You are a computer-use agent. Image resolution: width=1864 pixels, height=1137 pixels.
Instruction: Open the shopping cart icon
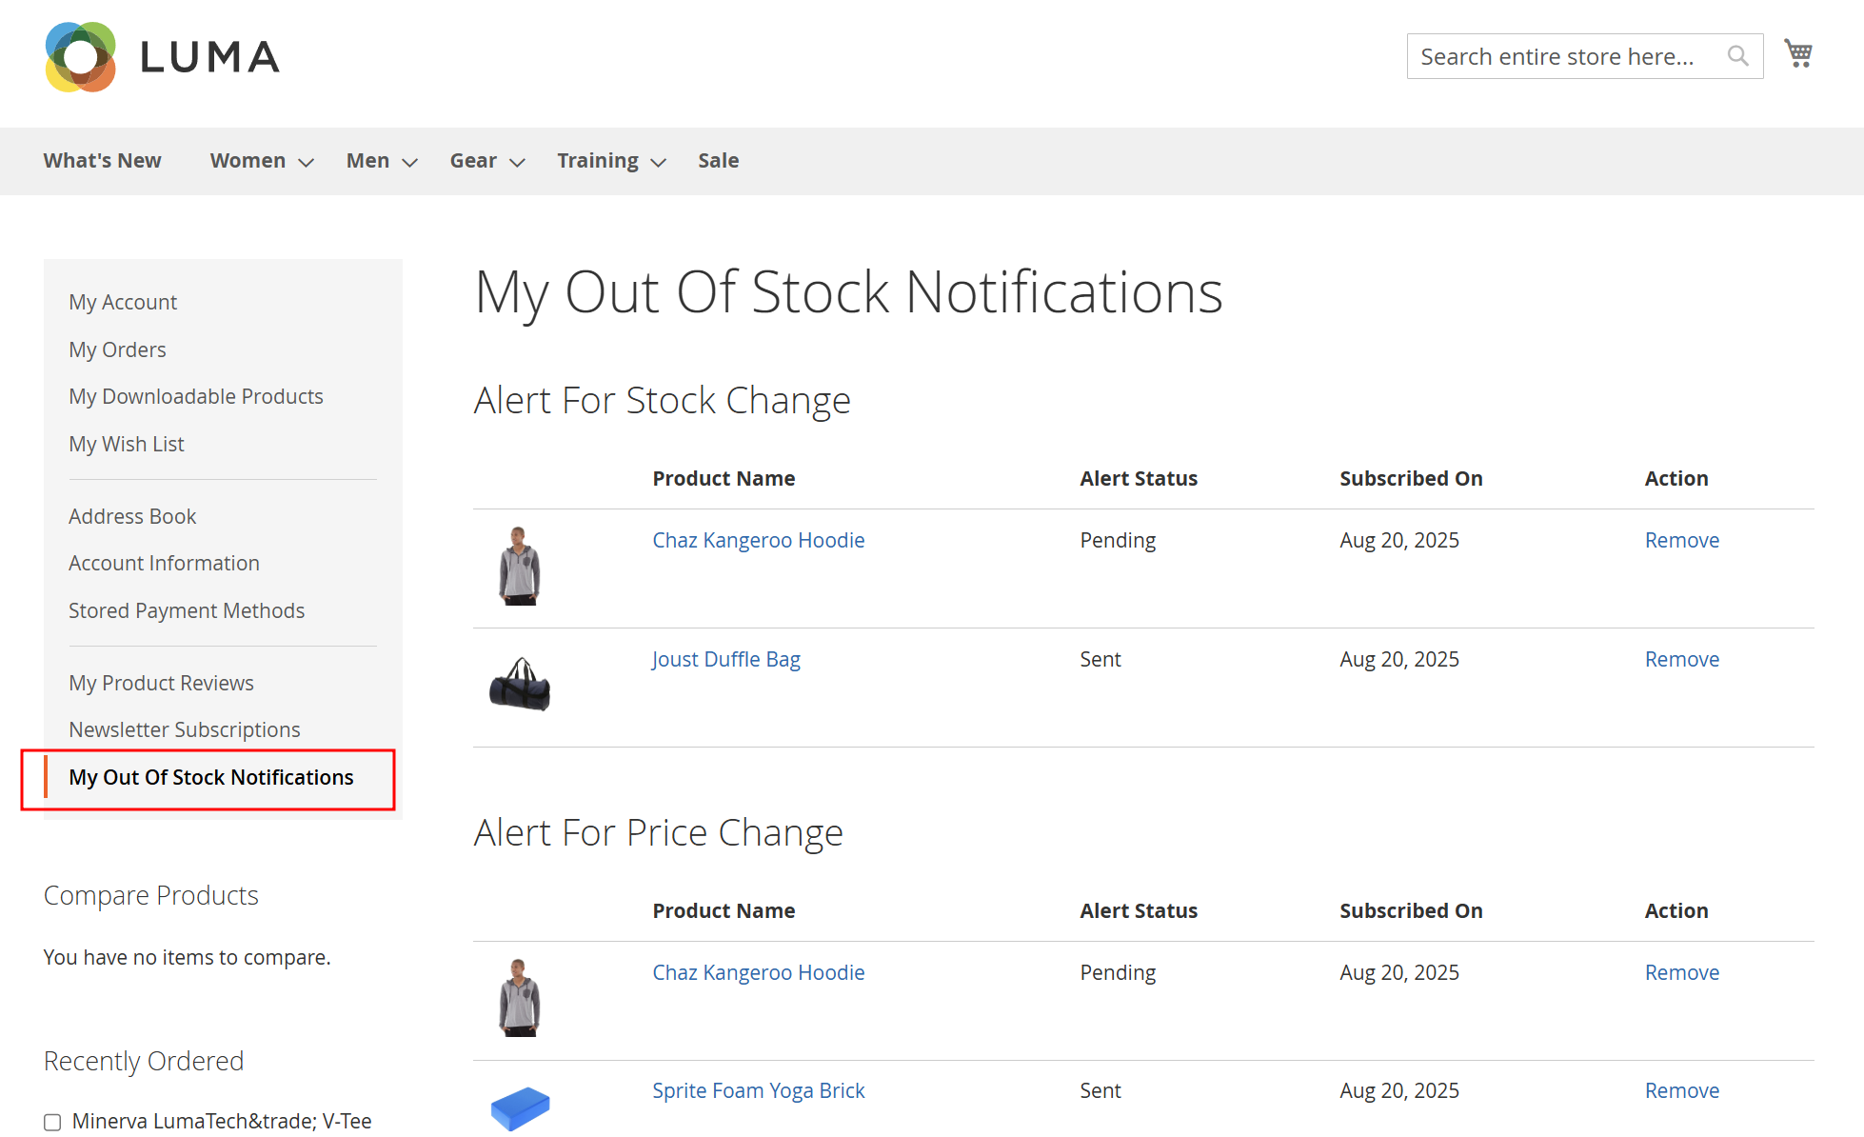1797,53
